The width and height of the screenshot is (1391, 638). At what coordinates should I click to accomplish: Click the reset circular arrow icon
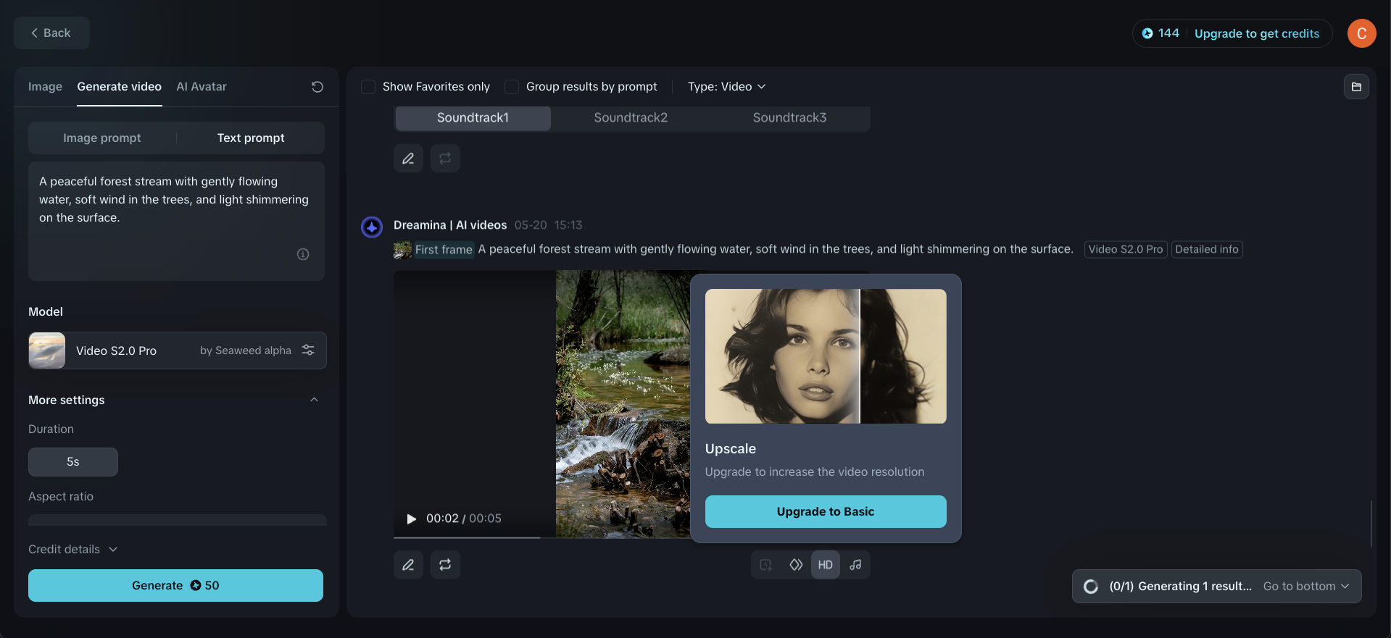point(317,87)
